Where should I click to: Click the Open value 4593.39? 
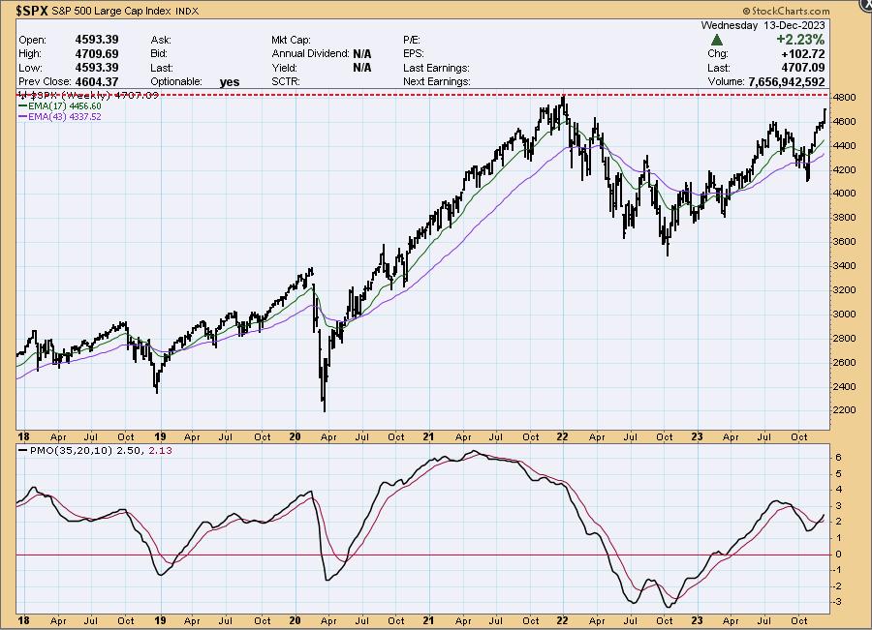coord(97,40)
